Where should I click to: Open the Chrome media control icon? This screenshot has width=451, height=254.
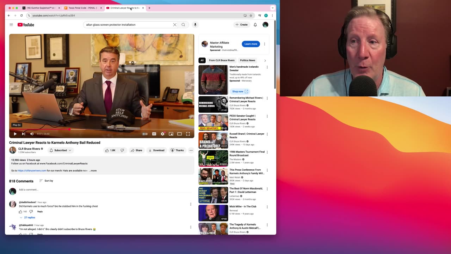point(260,16)
